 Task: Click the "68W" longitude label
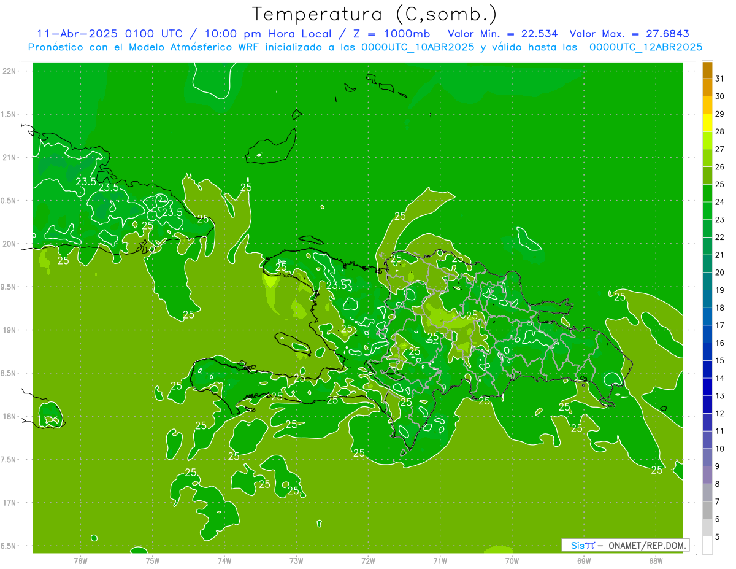tap(656, 560)
